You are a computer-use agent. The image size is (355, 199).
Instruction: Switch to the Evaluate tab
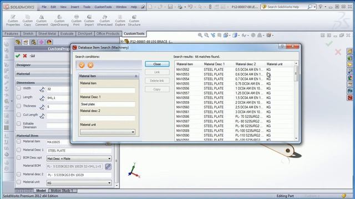(67, 34)
